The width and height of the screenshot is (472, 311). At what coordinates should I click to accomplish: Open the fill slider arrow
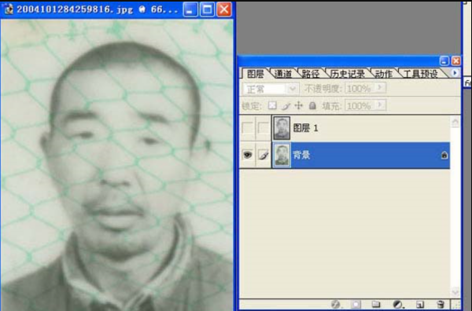coord(380,105)
